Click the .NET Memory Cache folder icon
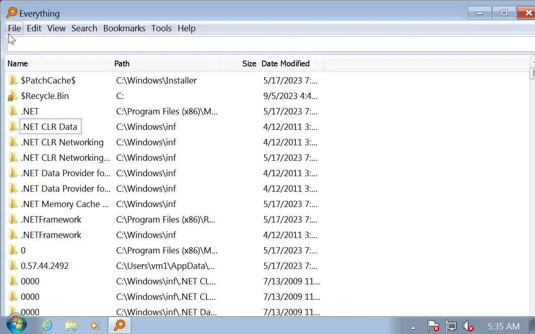Image resolution: width=535 pixels, height=334 pixels. click(x=13, y=204)
